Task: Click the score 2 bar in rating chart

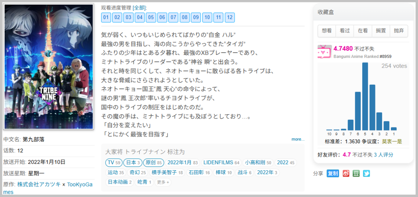Action: pos(387,126)
